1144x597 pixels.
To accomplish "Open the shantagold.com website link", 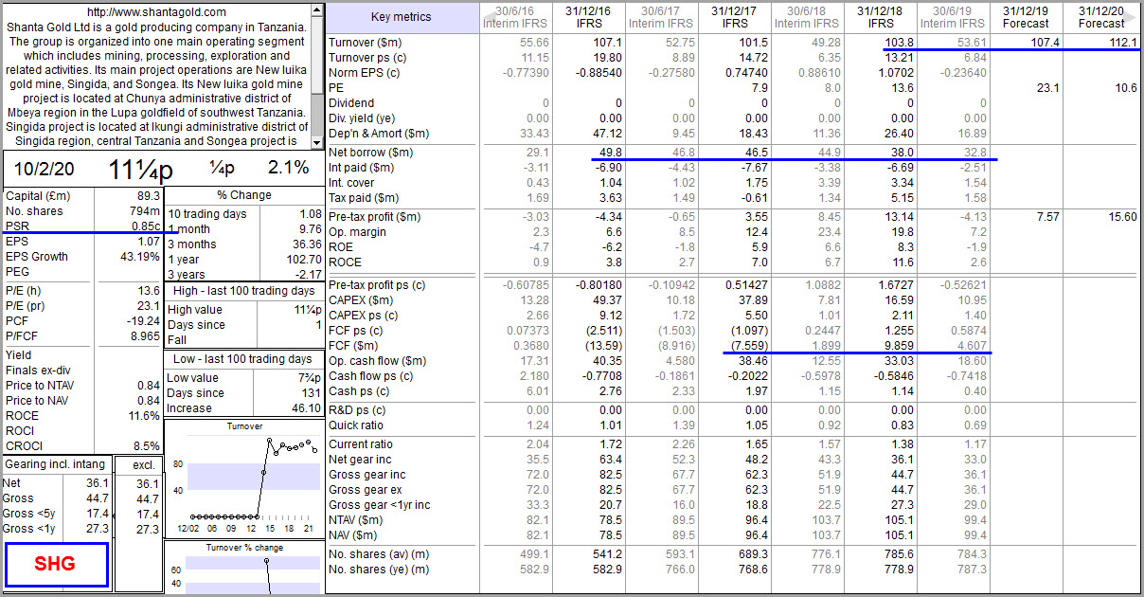I will (156, 12).
